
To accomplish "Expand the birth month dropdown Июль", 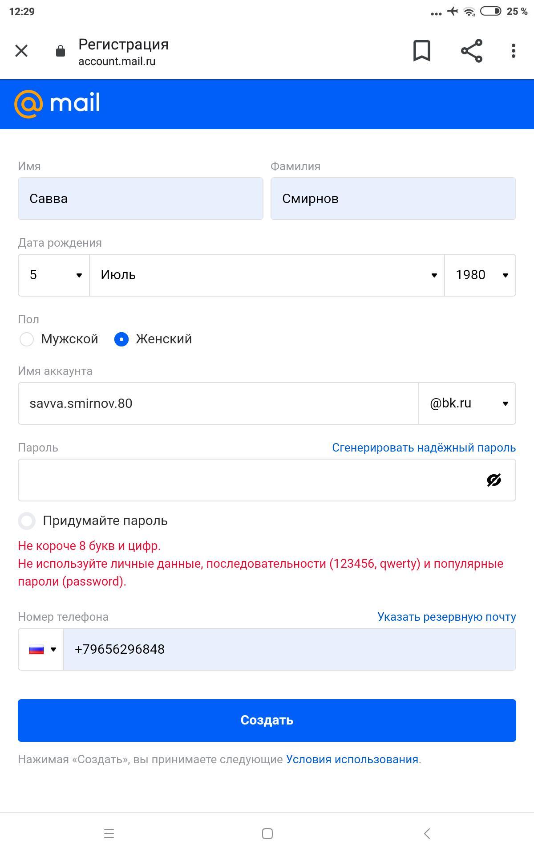I will click(267, 275).
